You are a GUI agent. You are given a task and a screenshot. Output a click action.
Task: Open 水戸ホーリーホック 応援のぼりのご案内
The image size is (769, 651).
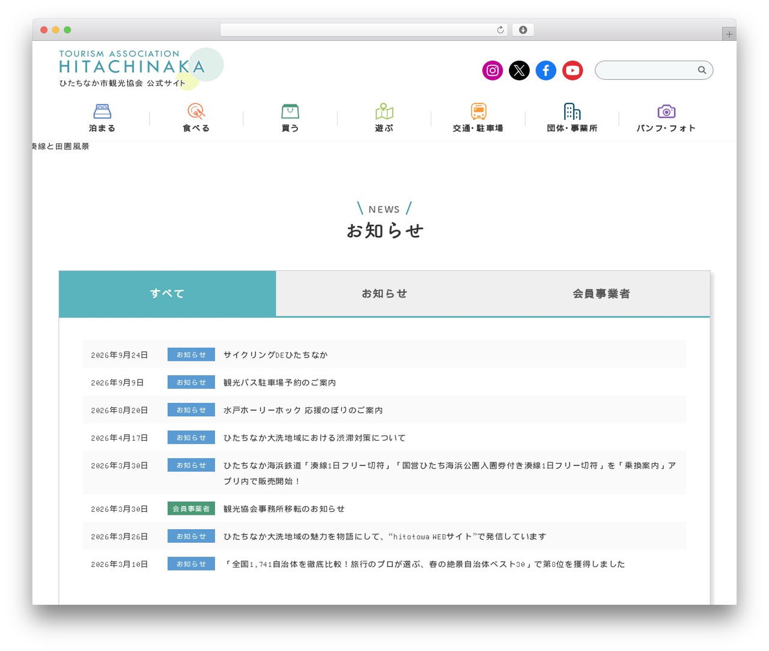(x=303, y=410)
